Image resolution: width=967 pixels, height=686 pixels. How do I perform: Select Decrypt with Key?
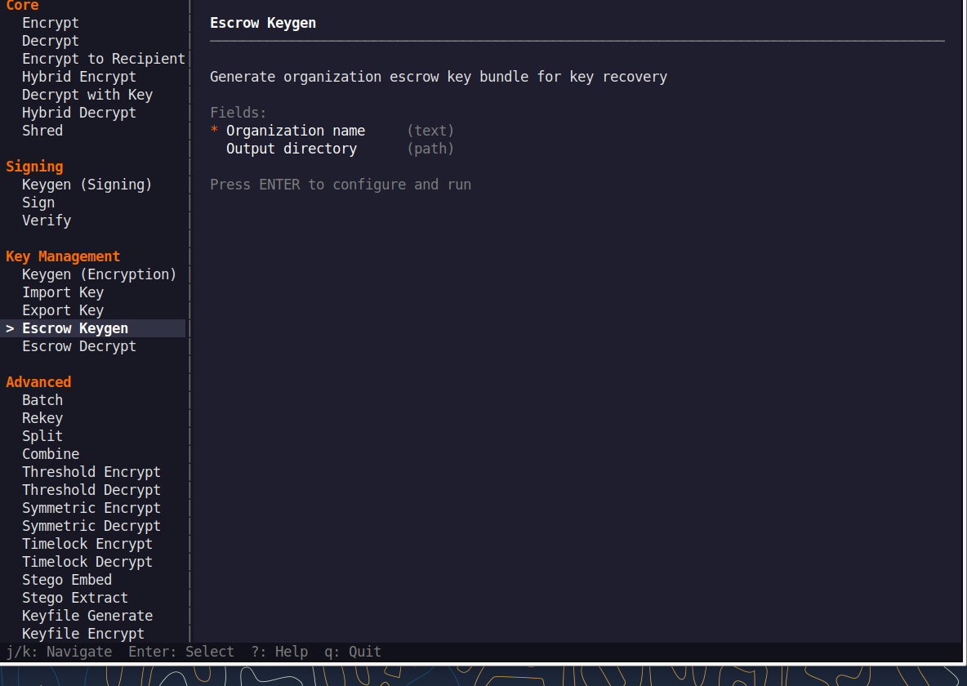pos(87,95)
